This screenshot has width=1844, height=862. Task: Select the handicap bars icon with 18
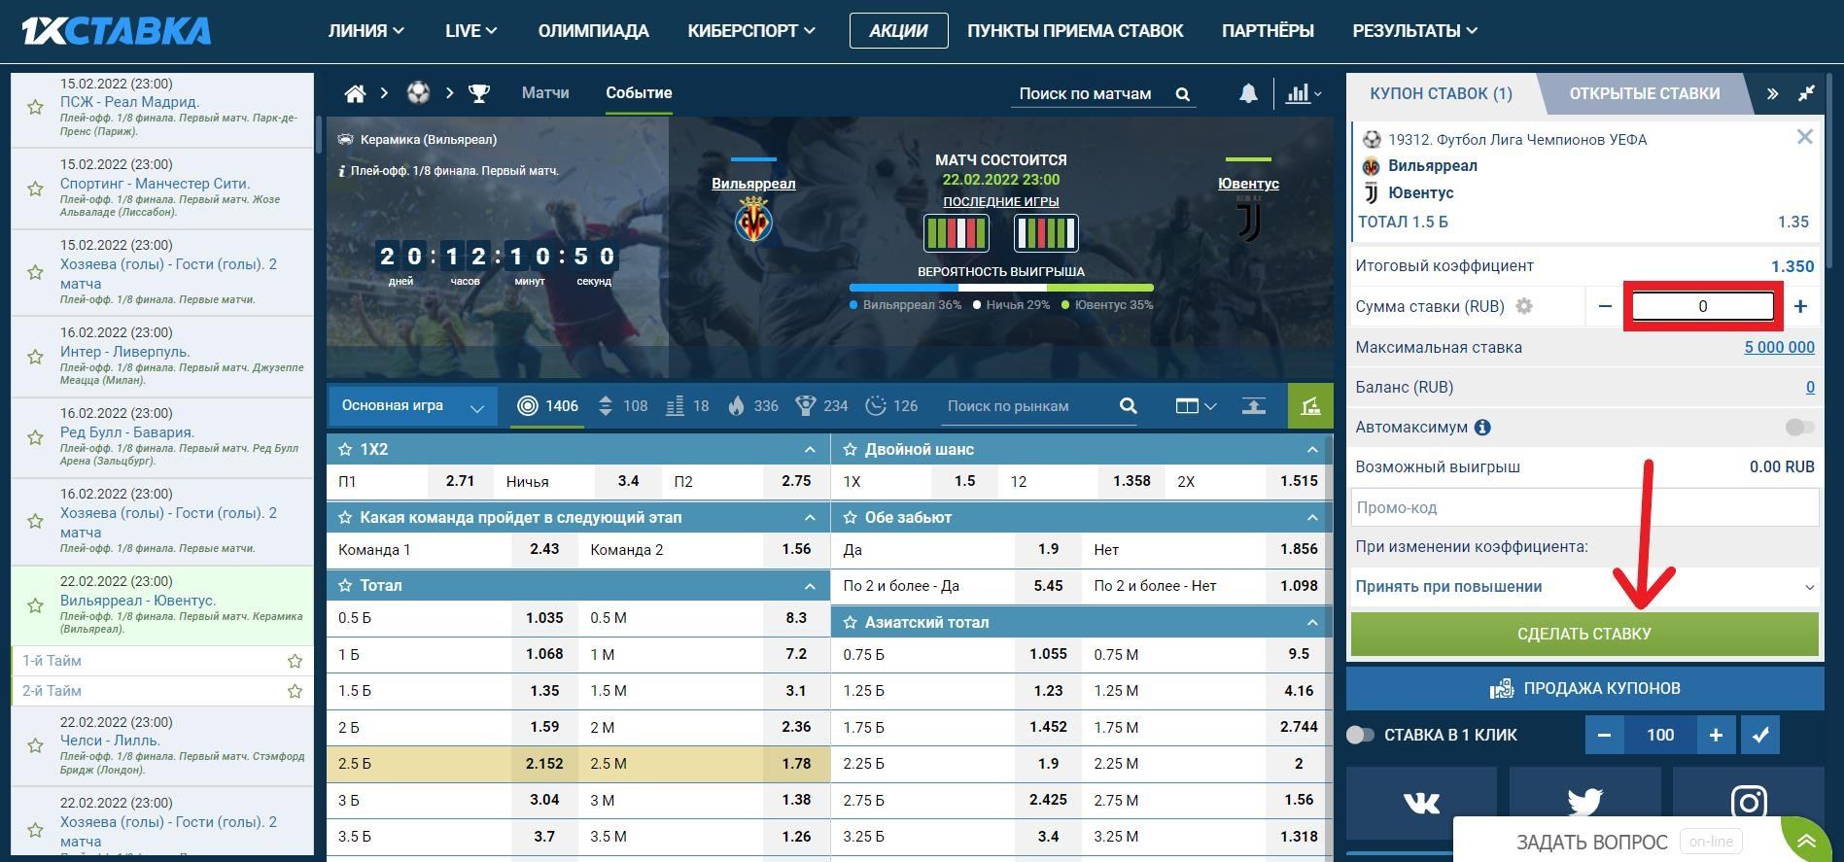coord(675,406)
